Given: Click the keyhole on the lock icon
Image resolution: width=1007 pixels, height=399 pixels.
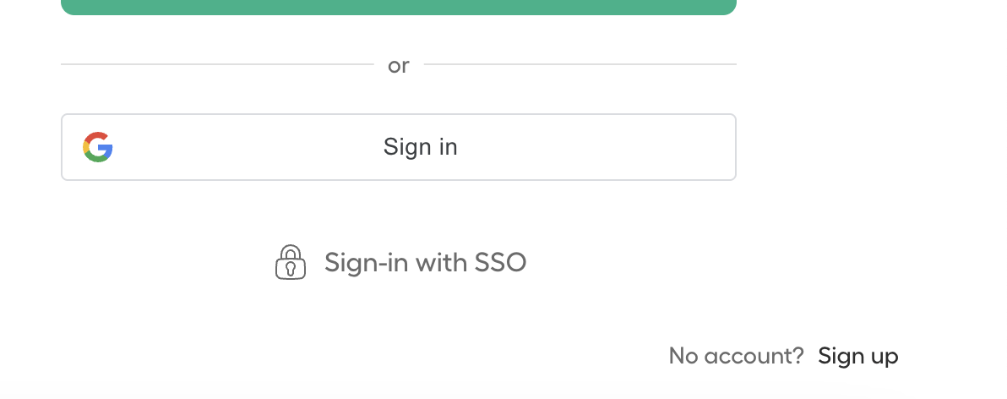Looking at the screenshot, I should point(291,267).
